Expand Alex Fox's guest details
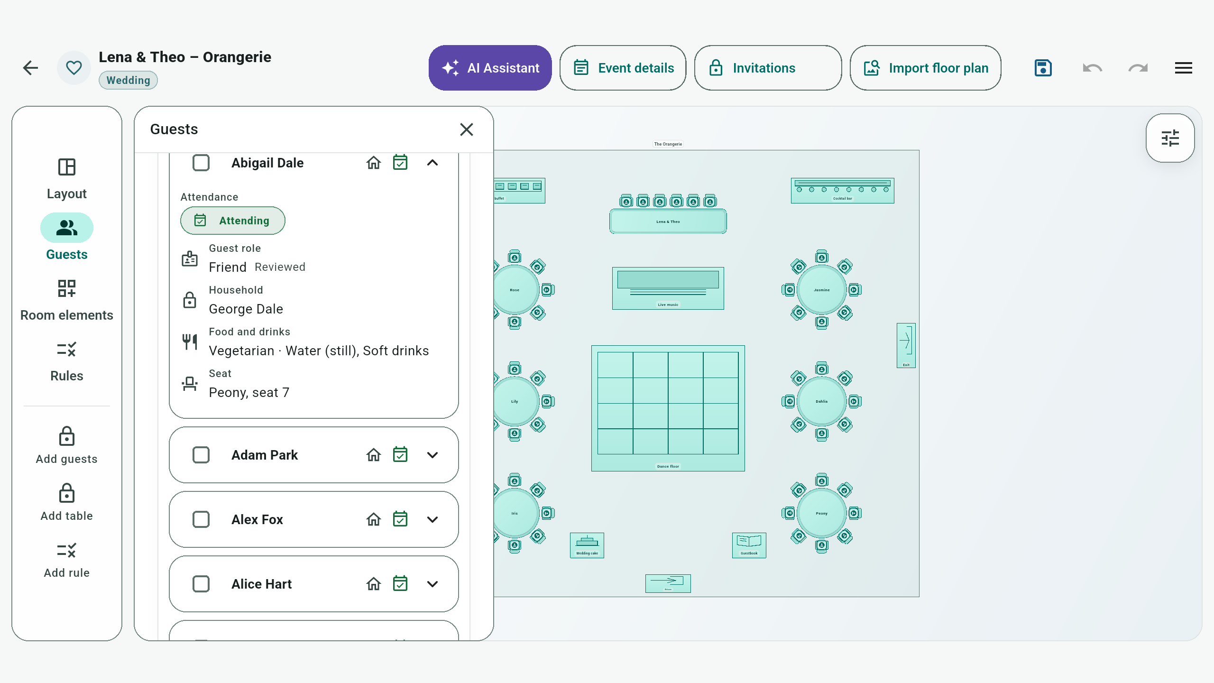This screenshot has width=1214, height=683. (432, 519)
